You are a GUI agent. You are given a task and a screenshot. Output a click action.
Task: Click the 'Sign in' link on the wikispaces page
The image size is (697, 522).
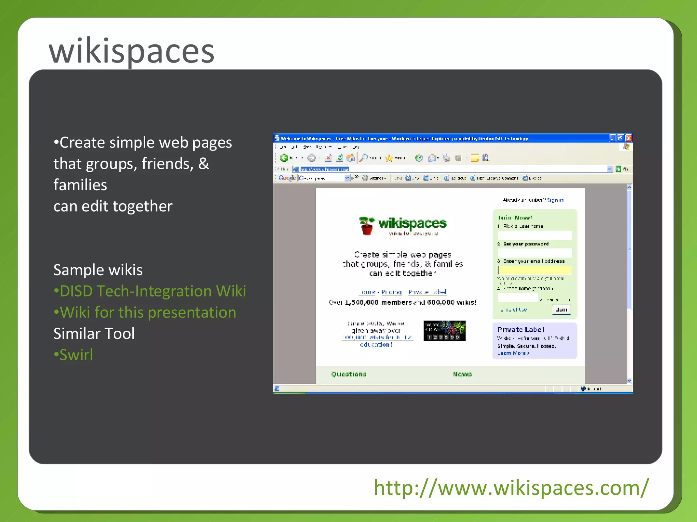point(555,200)
